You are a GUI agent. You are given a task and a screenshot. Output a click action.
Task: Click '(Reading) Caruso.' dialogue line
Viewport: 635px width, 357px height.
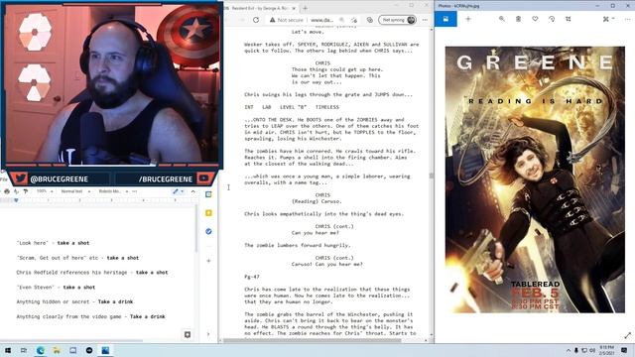(317, 201)
